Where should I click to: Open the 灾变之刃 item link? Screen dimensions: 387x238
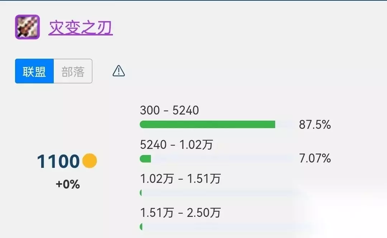[x=81, y=28]
